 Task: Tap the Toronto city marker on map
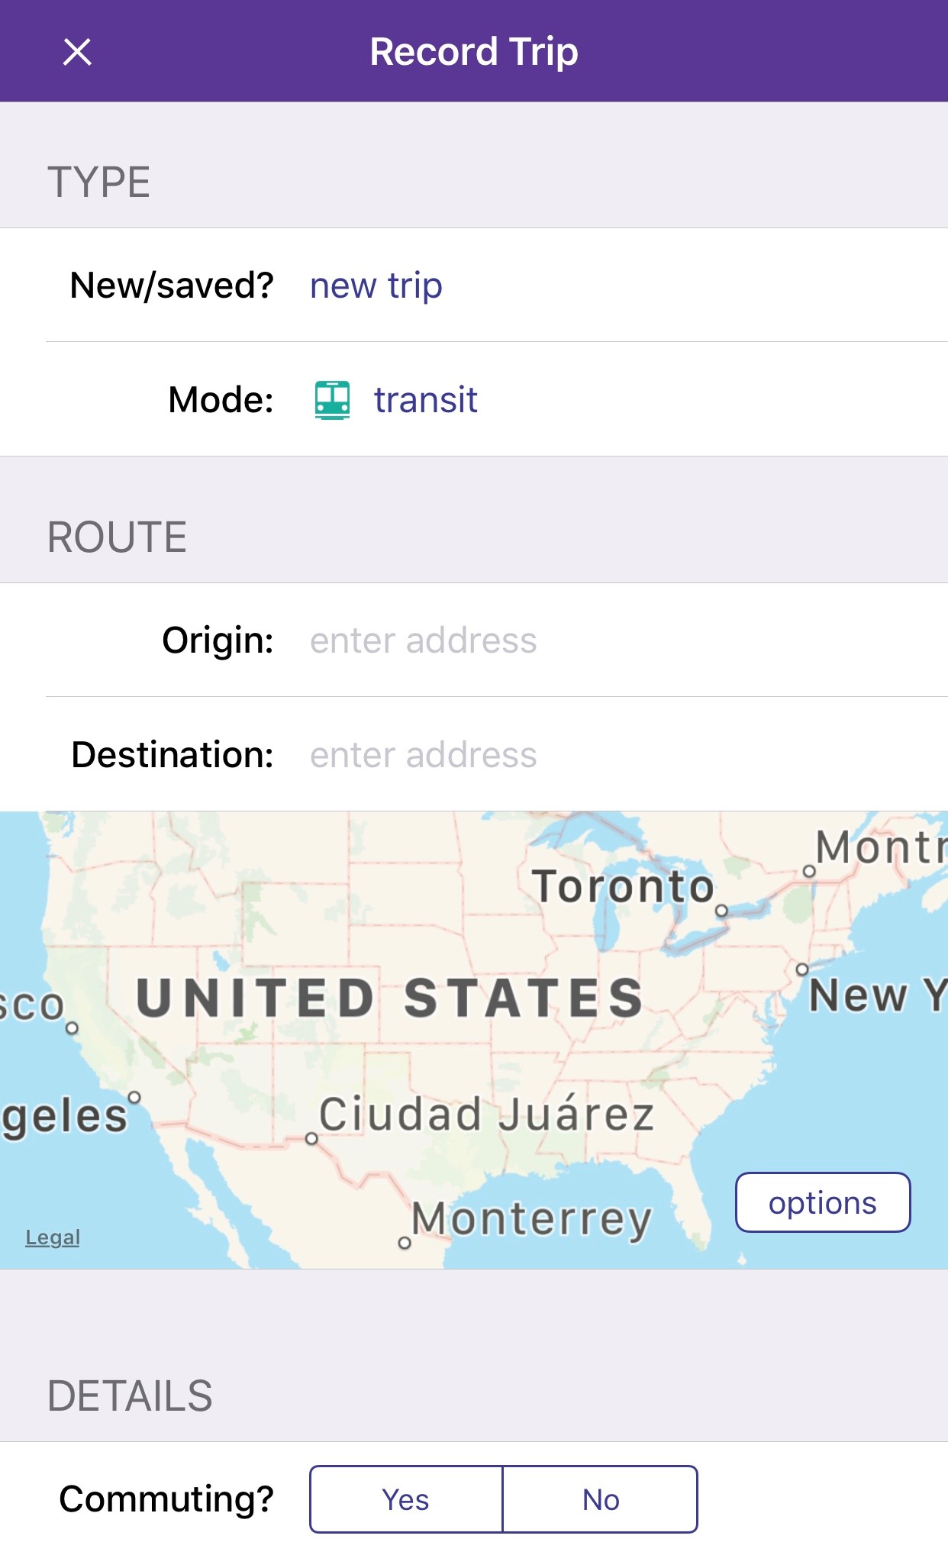(x=721, y=911)
